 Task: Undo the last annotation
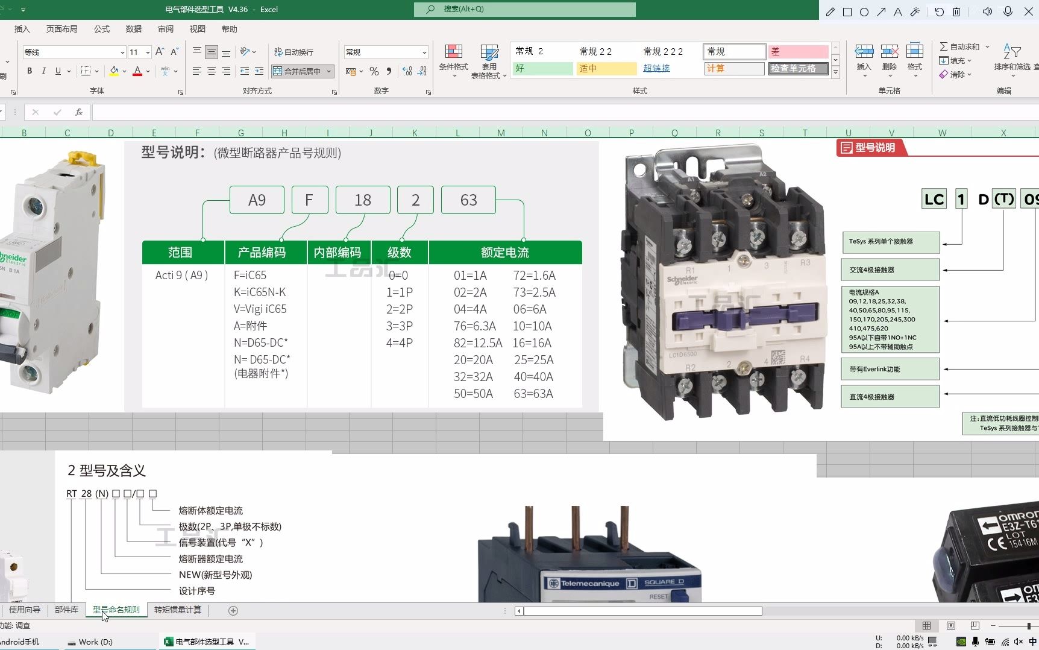[939, 11]
